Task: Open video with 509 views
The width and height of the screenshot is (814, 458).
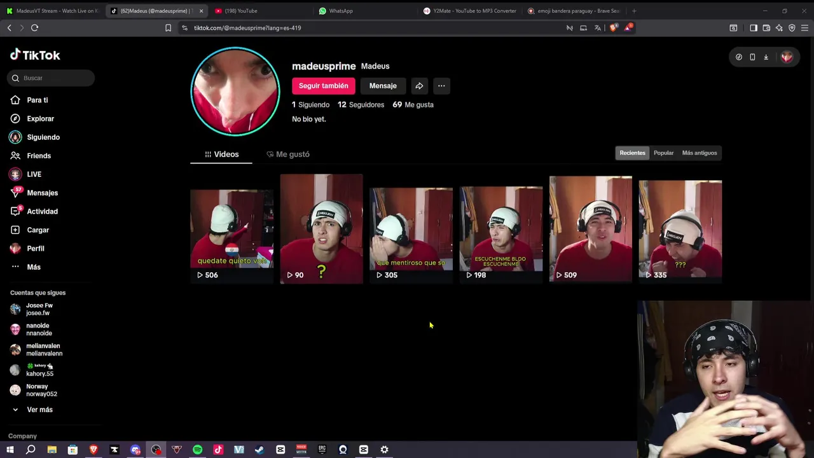Action: tap(591, 229)
